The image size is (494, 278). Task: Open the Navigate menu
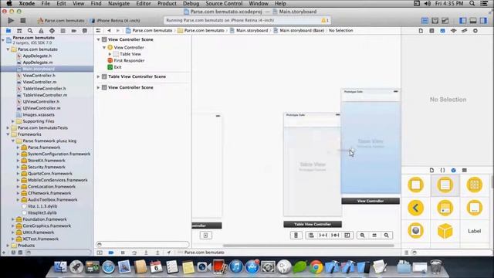[x=119, y=3]
